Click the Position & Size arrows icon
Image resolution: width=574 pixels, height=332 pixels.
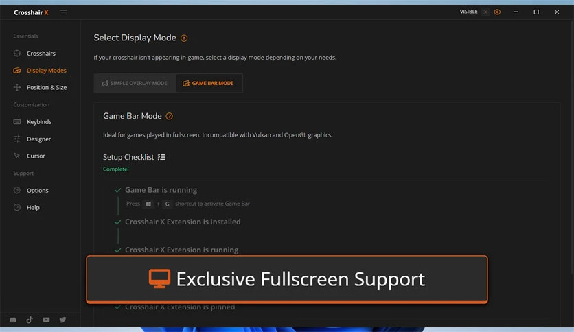(17, 87)
